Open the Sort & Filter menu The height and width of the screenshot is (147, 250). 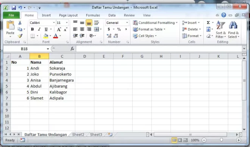pos(221,30)
